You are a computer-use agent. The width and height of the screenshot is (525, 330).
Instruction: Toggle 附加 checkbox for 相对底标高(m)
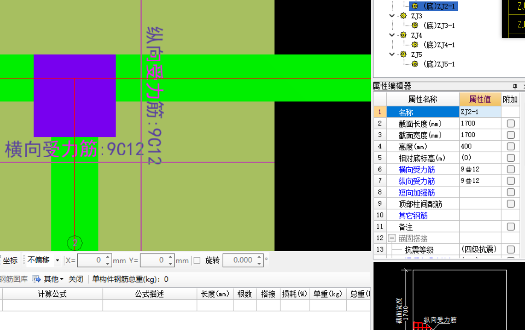pos(511,158)
